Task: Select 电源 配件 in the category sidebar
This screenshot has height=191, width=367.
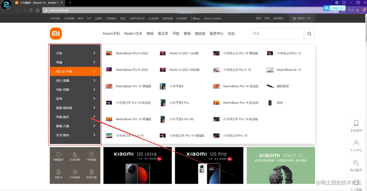Action: (x=75, y=117)
